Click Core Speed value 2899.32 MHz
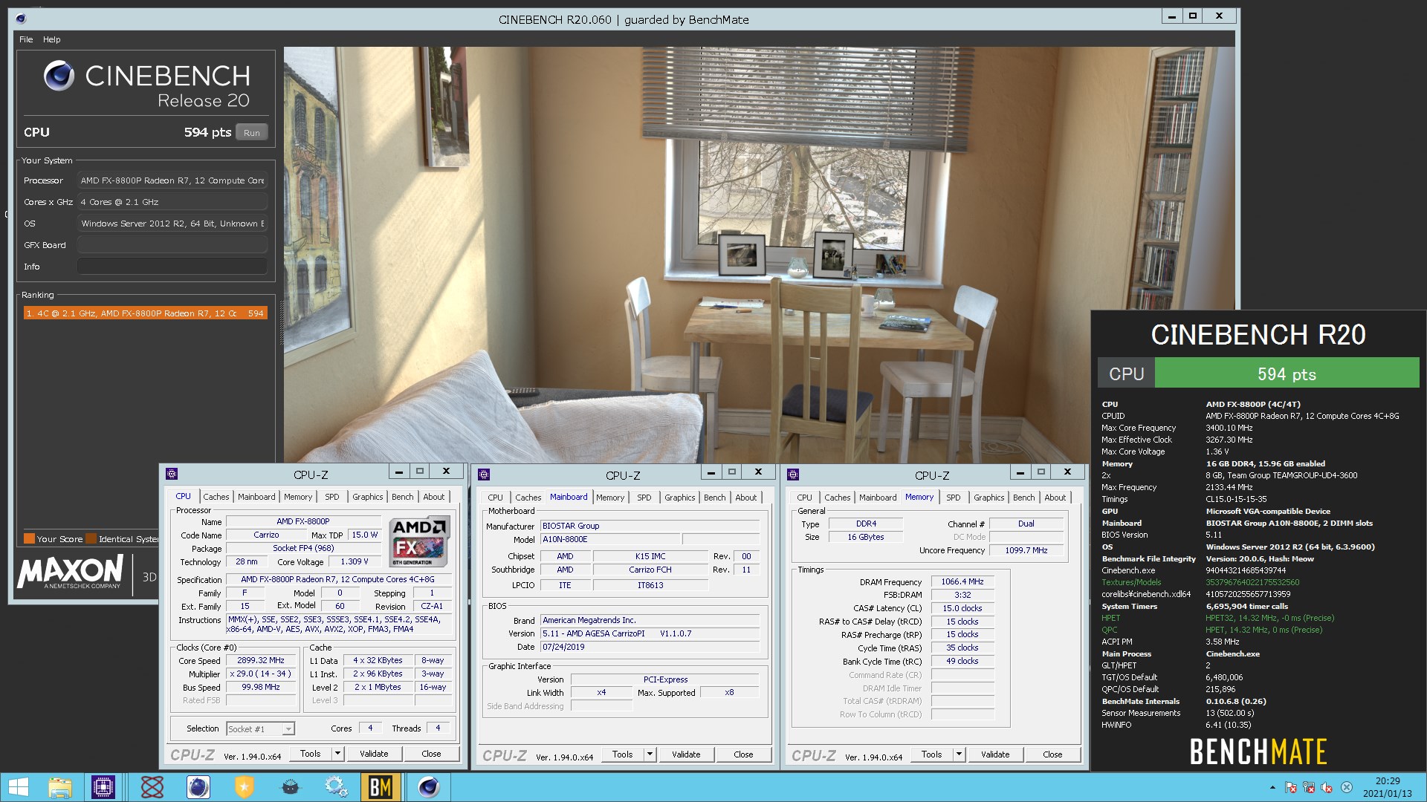1427x802 pixels. coord(261,660)
